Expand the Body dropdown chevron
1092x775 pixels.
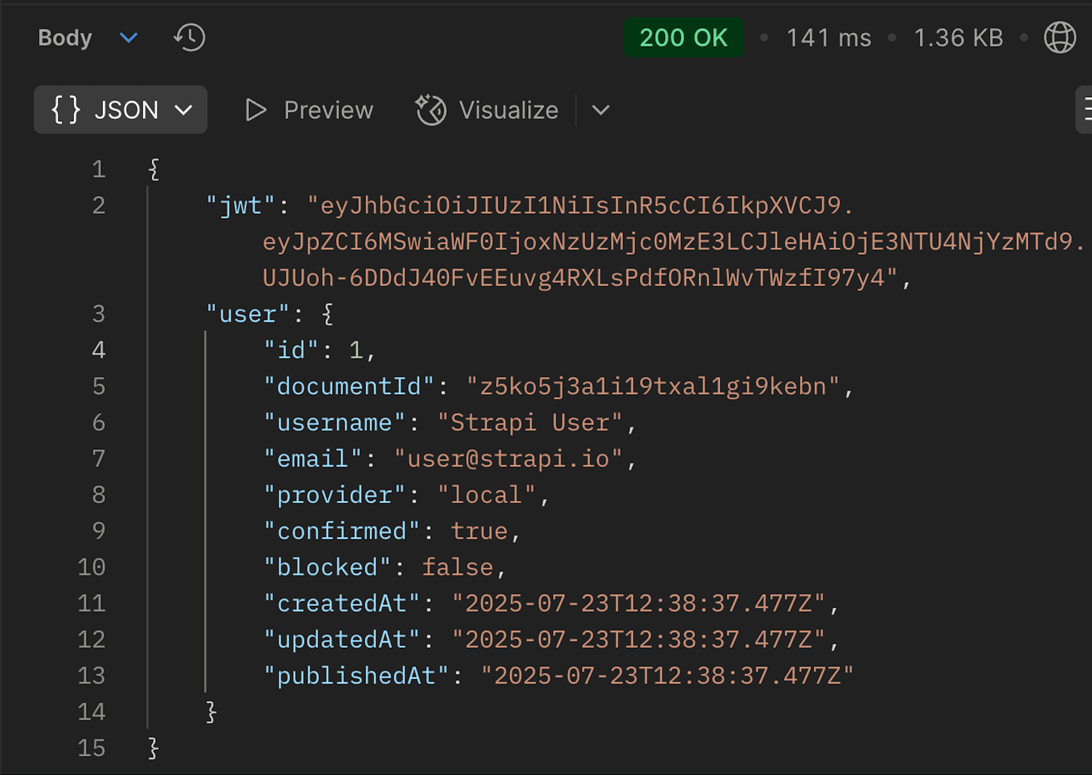(x=129, y=38)
